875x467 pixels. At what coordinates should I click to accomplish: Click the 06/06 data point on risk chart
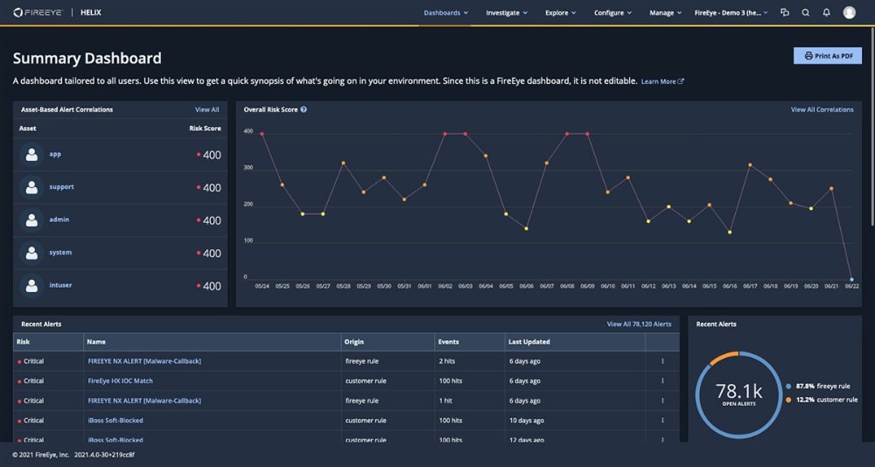pyautogui.click(x=526, y=228)
